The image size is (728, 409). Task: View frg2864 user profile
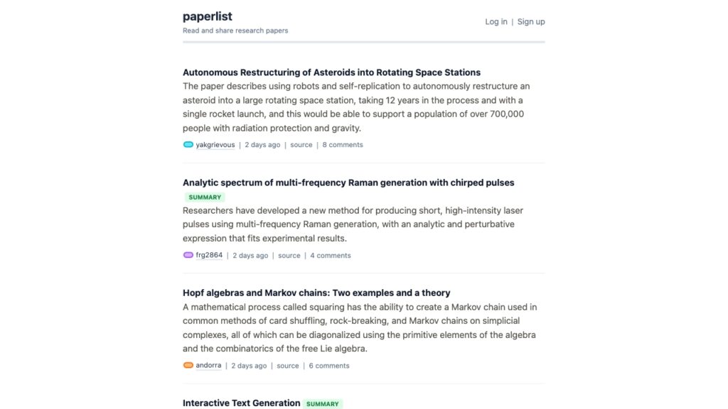tap(209, 256)
